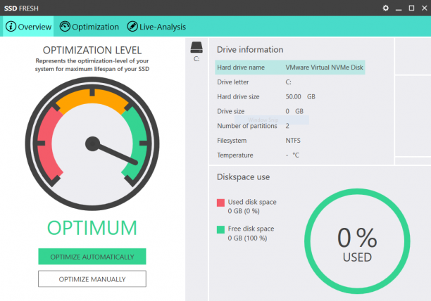The width and height of the screenshot is (431, 301).
Task: Click the 0 % USED disk ring
Action: [x=357, y=241]
